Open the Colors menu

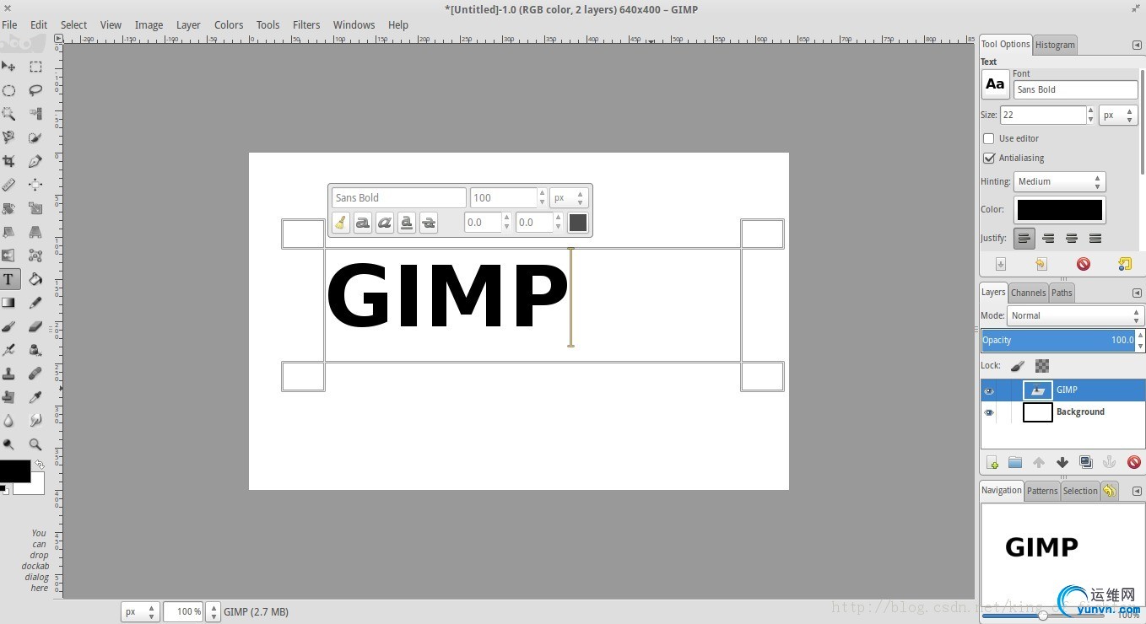228,24
